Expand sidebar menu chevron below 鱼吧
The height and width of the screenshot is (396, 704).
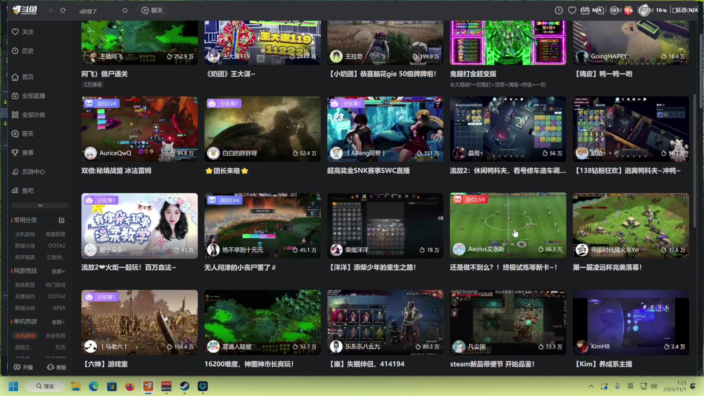point(40,206)
